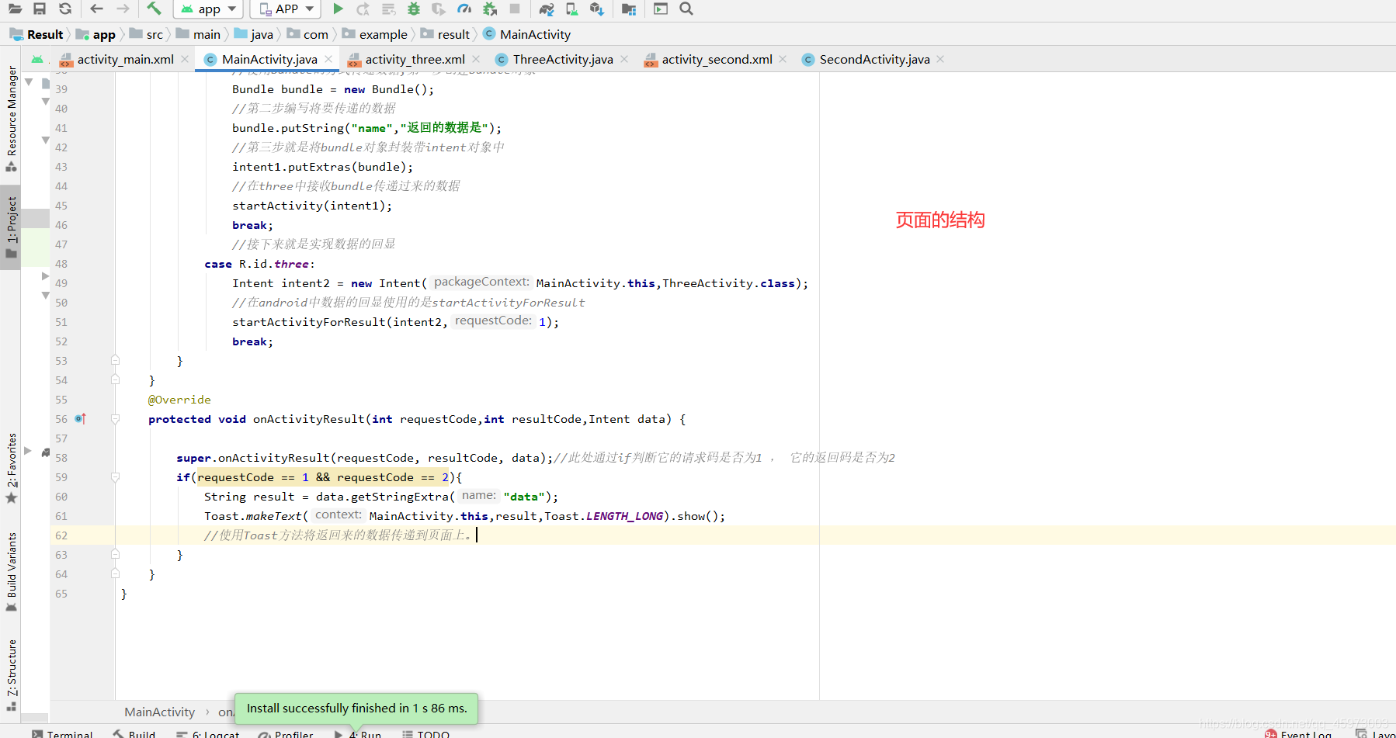
Task: Click the Stop square icon
Action: [x=515, y=9]
